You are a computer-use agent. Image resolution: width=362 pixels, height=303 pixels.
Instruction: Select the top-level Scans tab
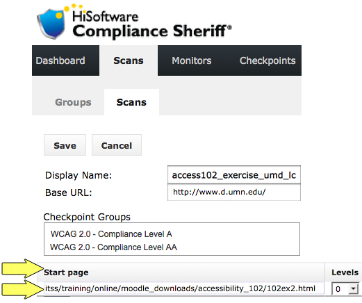tap(129, 60)
